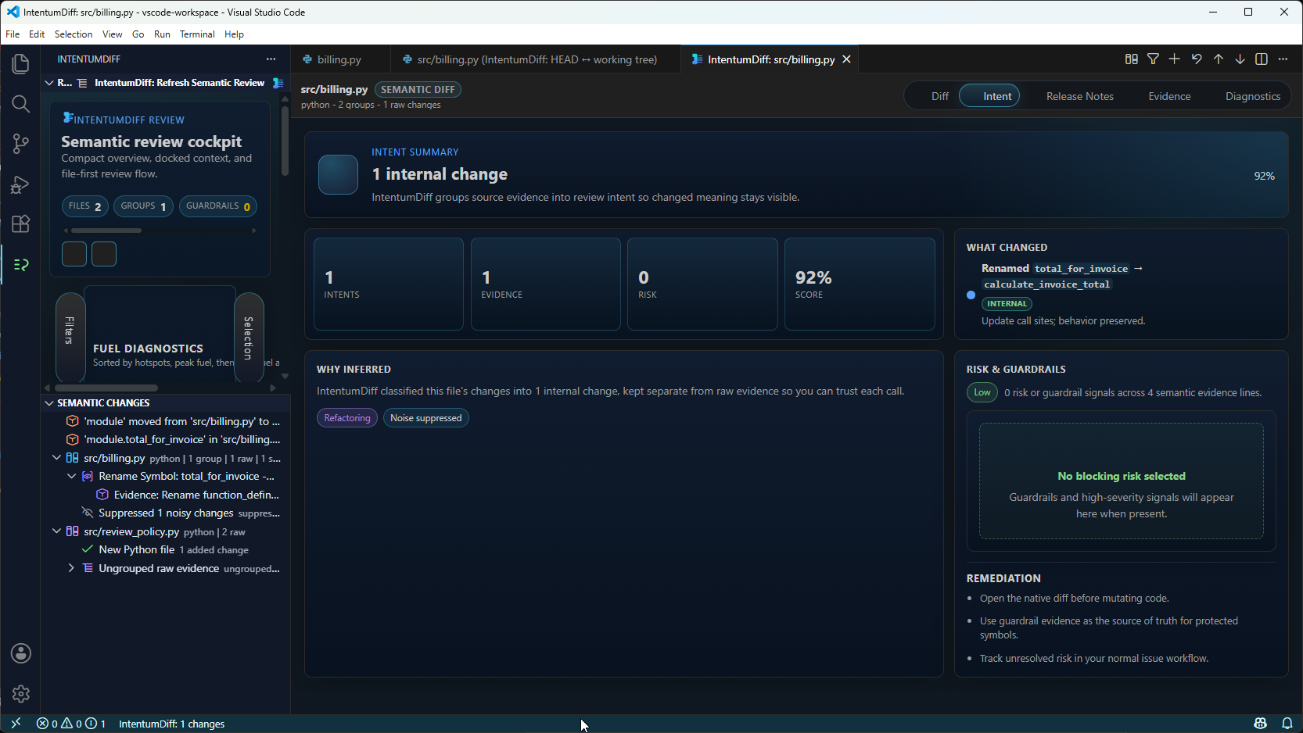Collapse the src/billing.py tree node
The image size is (1303, 733).
(56, 458)
